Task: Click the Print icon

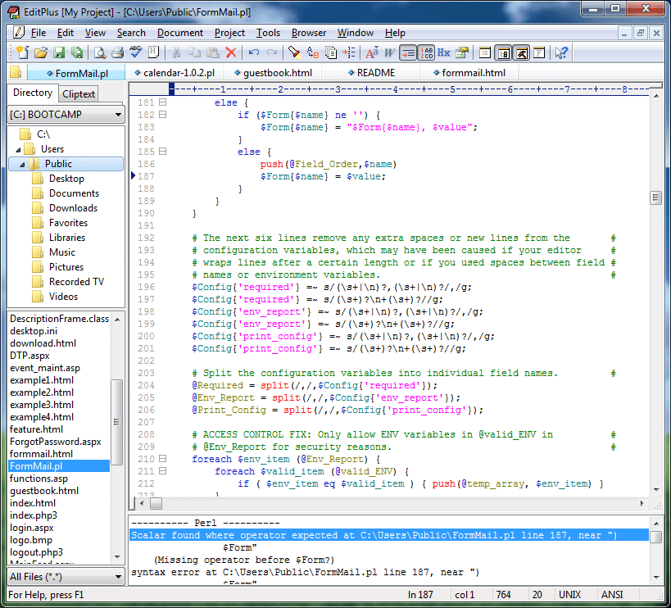Action: click(118, 52)
